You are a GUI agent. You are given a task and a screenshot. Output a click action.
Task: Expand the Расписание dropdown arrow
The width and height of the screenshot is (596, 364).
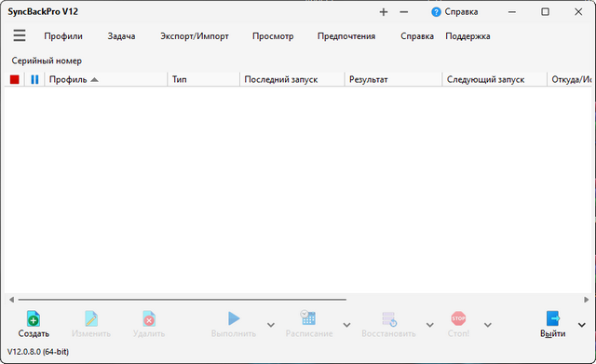pos(346,325)
